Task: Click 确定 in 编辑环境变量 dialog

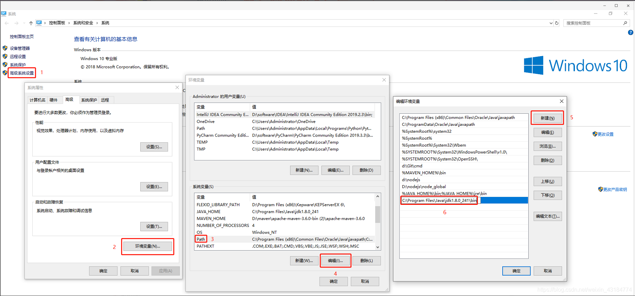Action: pos(516,271)
